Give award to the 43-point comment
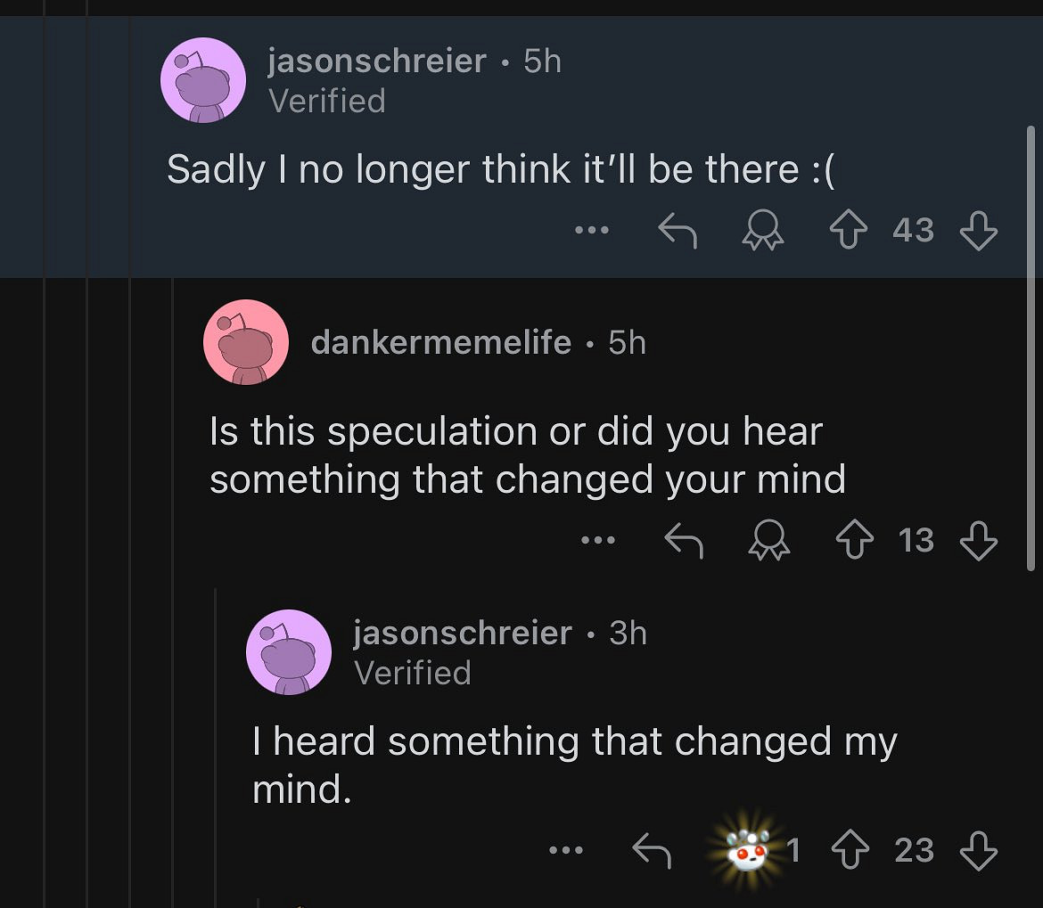This screenshot has height=908, width=1043. point(764,232)
